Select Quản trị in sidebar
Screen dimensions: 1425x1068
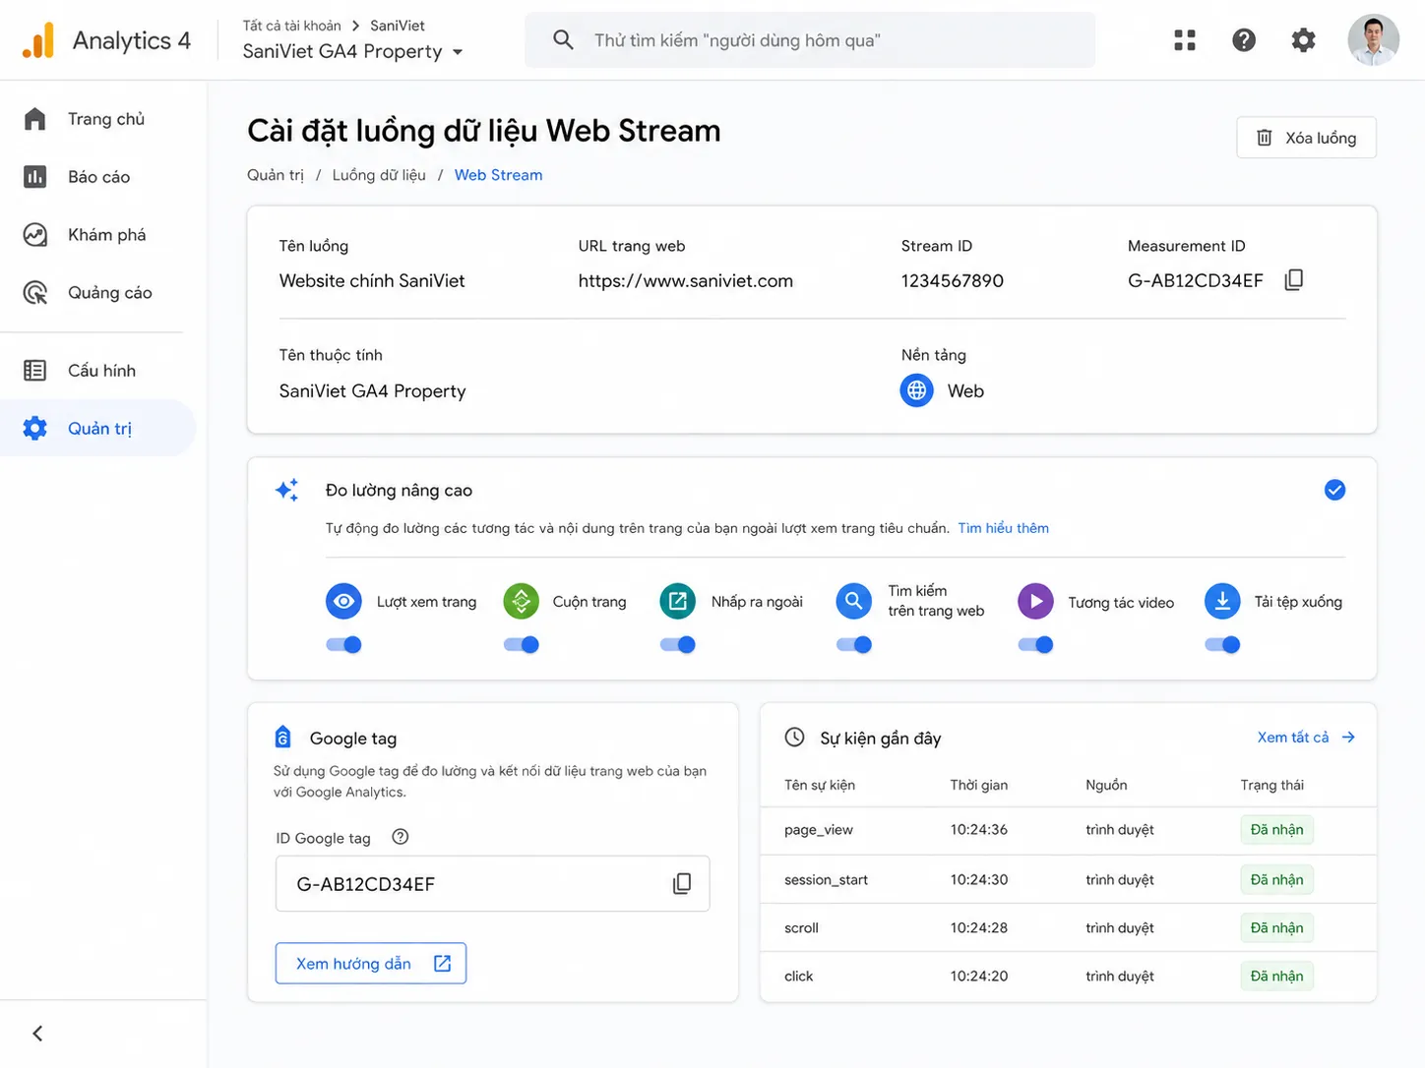(98, 429)
